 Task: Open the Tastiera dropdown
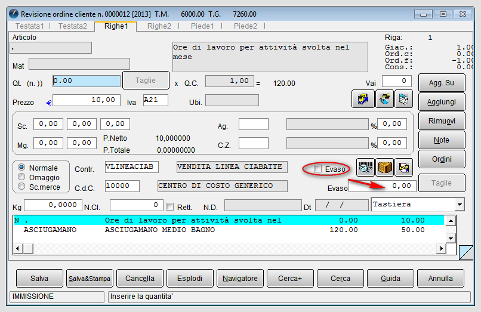460,204
